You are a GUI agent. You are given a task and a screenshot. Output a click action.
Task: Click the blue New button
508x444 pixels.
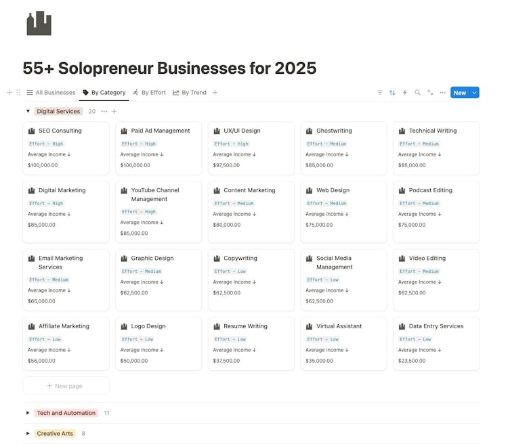(460, 93)
